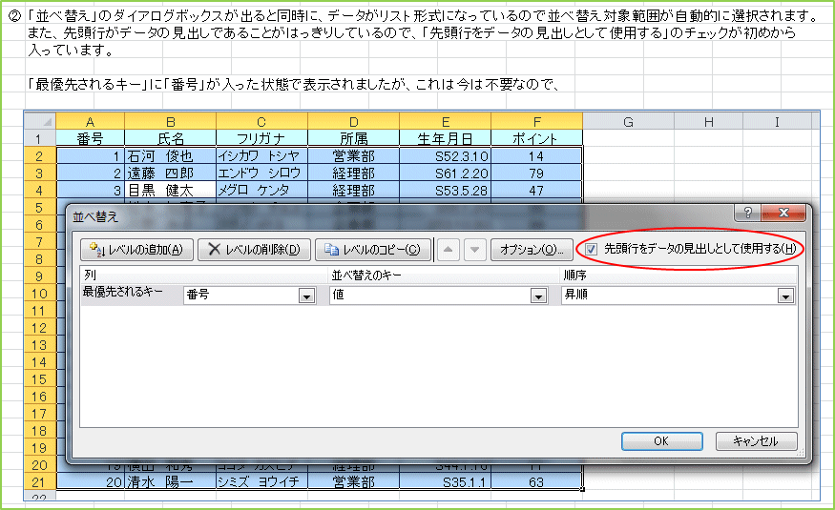Click the cell containing S52.3.10
Screen dimensions: 835x510
pyautogui.click(x=446, y=155)
